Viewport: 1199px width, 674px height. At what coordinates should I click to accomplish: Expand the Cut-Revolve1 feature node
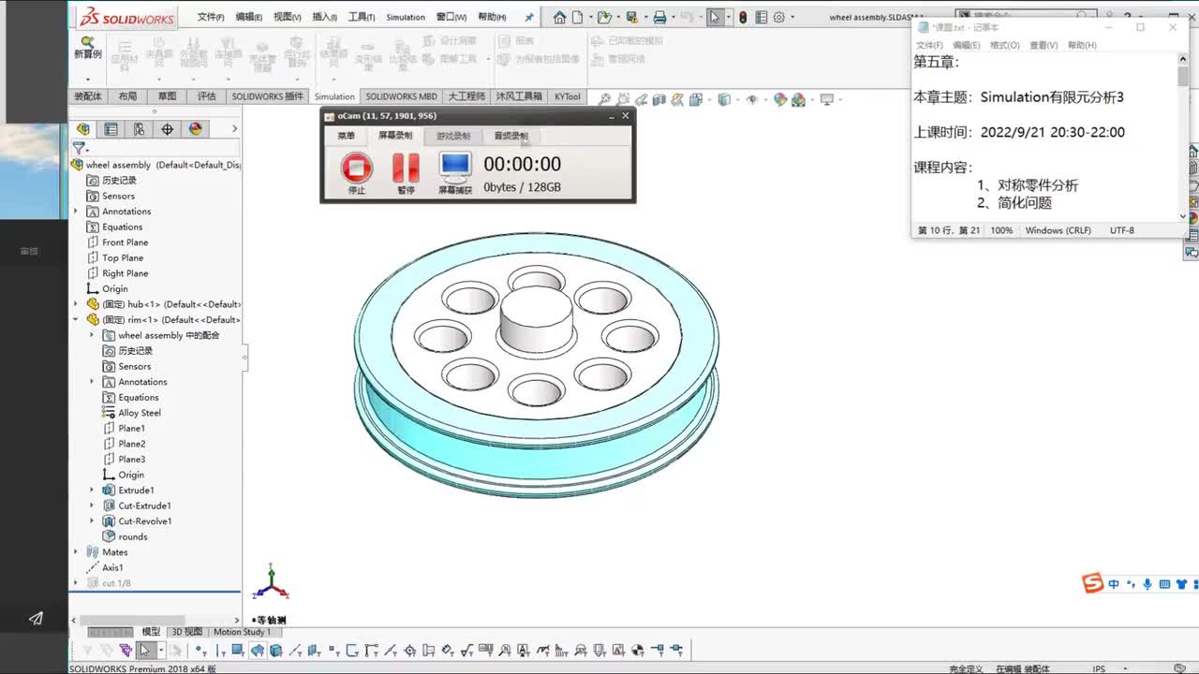(92, 521)
